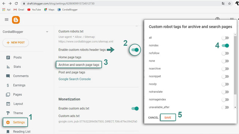Viewport: 239px width, 134px height.
Task: Toggle Enable custom ads.txt switch
Action: pos(135,108)
